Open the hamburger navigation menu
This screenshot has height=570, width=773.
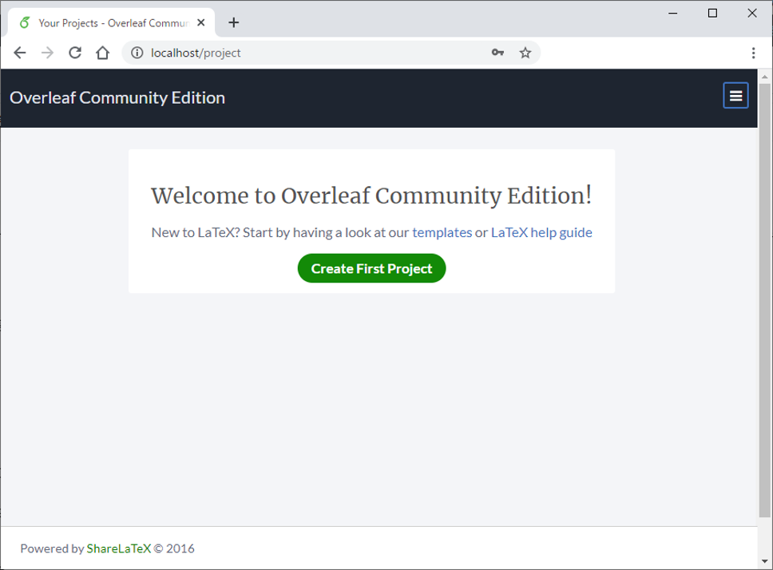tap(735, 96)
